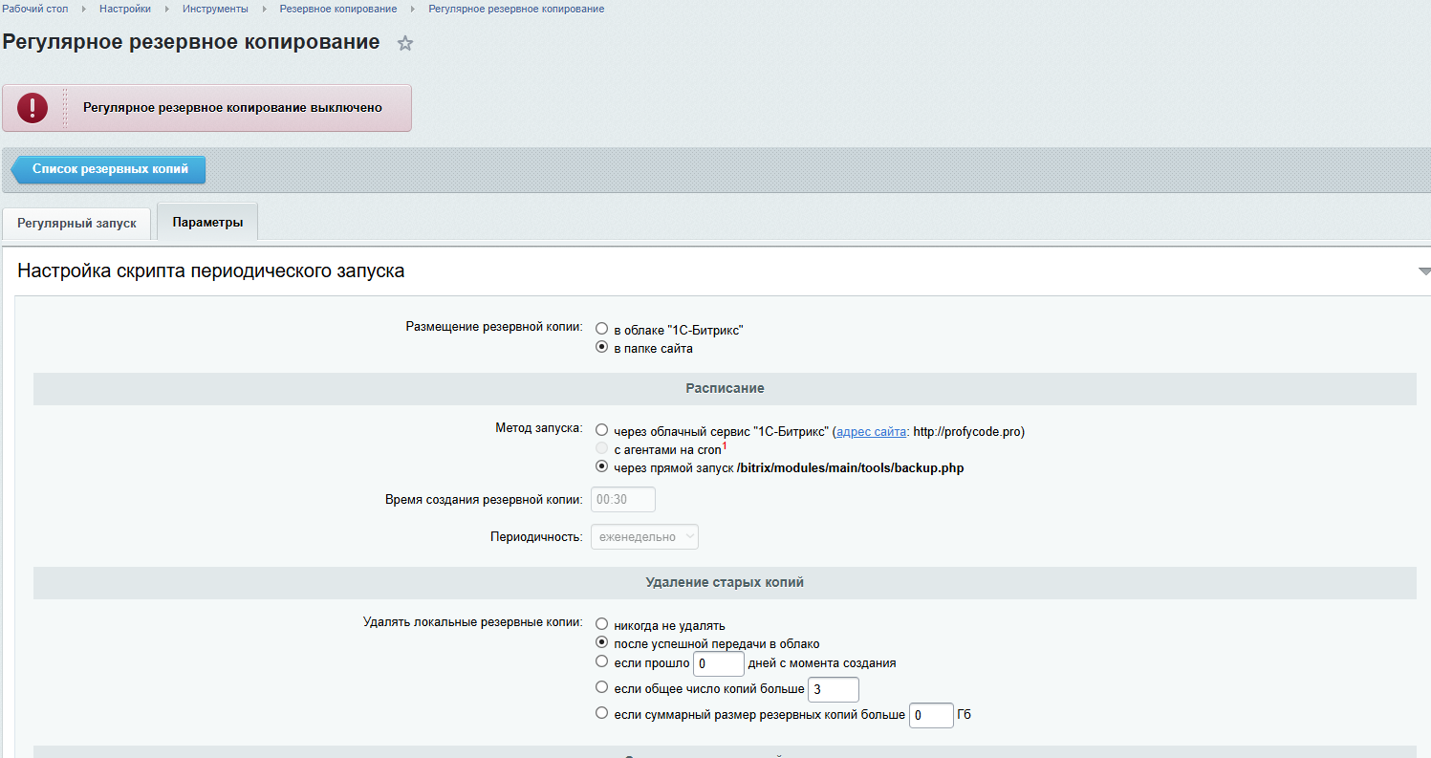Switch to Регулярный запуск tab
1431x758 pixels.
76,223
